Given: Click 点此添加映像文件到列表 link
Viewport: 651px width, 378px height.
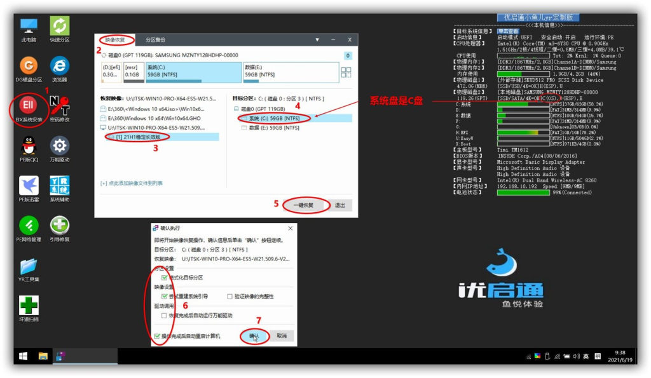Looking at the screenshot, I should [132, 183].
